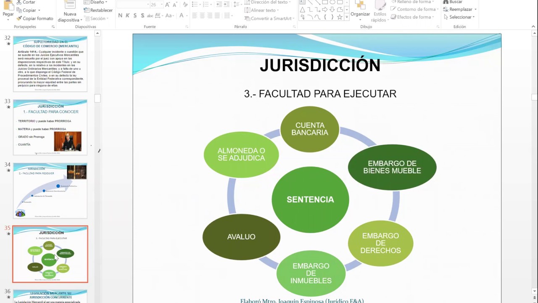The image size is (538, 303).
Task: Select the elbow connector shape
Action: 310,10
